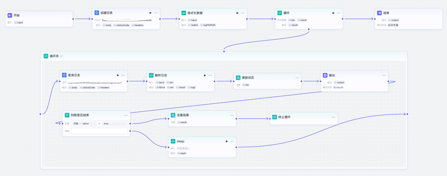Screen dimensions: 447x176
Task: Open the more menu on 终止循环
Action: 334,117
